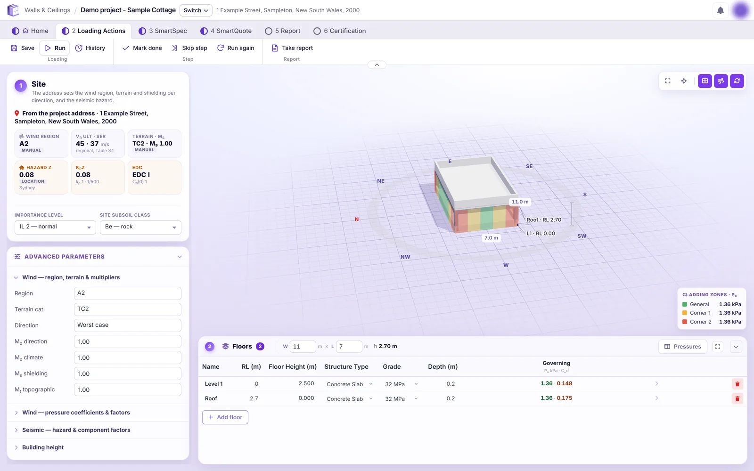Click the pan/move icon in 3D viewer

click(x=684, y=81)
